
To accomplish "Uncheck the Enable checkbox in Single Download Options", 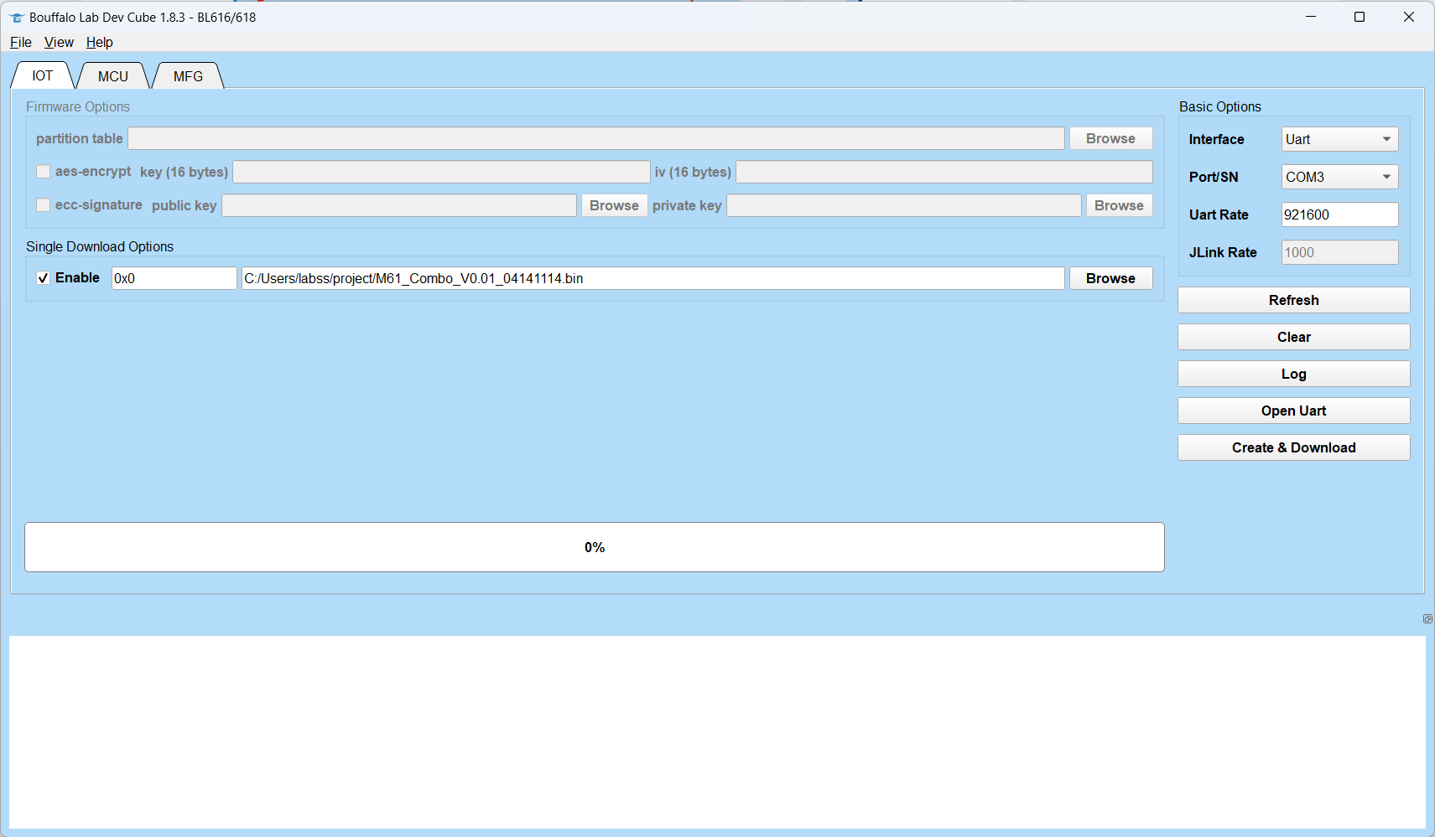I will [44, 277].
